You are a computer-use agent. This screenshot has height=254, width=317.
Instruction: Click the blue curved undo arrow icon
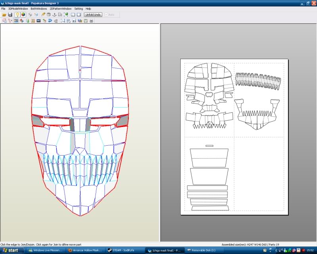[x=50, y=21]
